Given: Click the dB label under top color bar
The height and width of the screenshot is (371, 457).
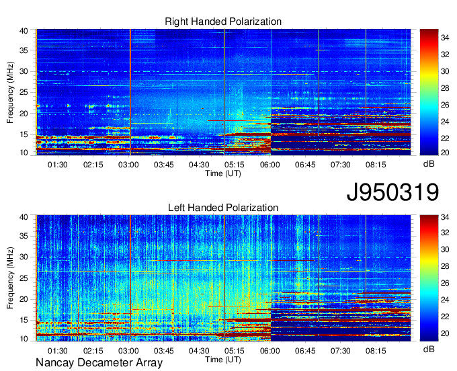Looking at the screenshot, I should tap(429, 164).
